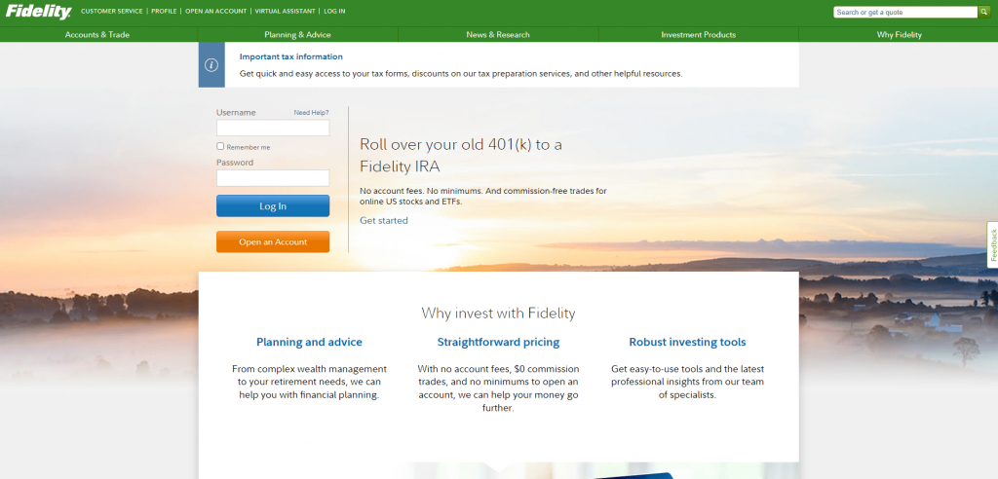This screenshot has height=479, width=998.
Task: Click the info icon beside tax information
Action: coord(211,65)
